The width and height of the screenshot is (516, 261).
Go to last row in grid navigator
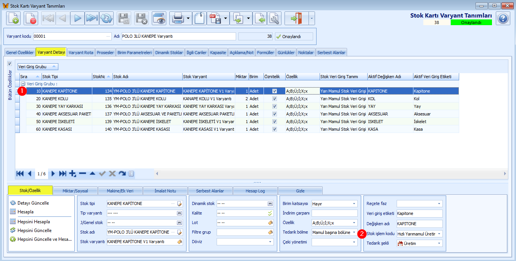click(63, 174)
